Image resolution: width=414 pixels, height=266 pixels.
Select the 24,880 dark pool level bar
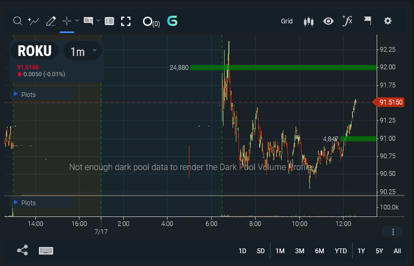point(283,68)
